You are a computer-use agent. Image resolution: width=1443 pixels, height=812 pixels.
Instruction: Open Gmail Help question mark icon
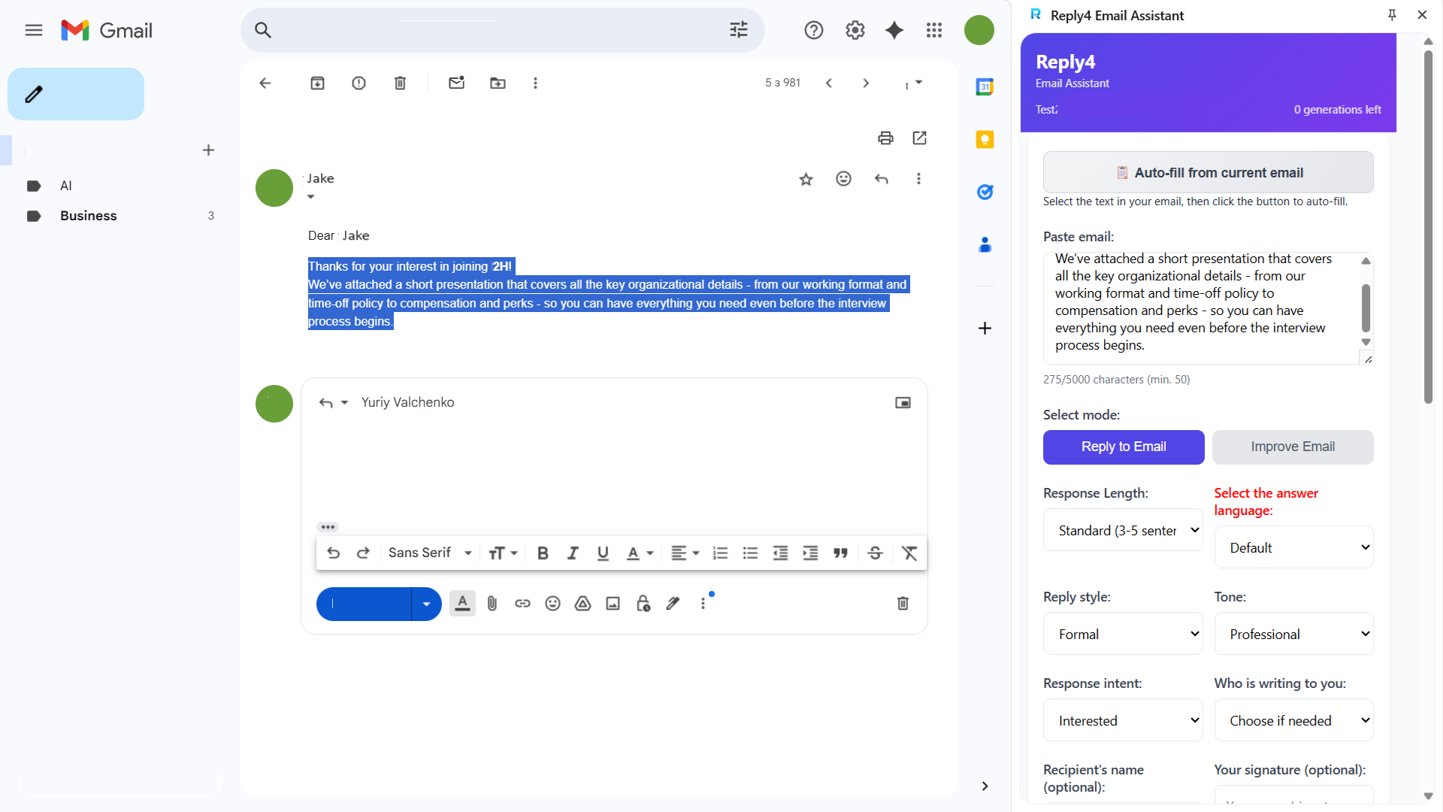[x=814, y=30]
